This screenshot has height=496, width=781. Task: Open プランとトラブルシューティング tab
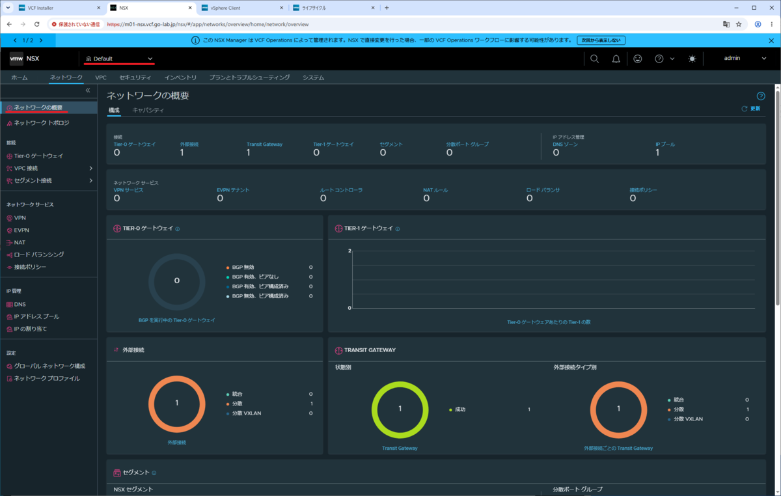[x=249, y=77]
